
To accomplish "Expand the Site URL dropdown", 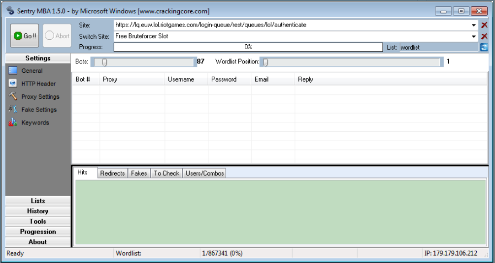I will (474, 25).
